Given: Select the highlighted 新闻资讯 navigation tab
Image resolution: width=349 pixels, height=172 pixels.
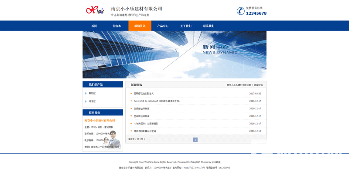Looking at the screenshot, I should pos(140,26).
